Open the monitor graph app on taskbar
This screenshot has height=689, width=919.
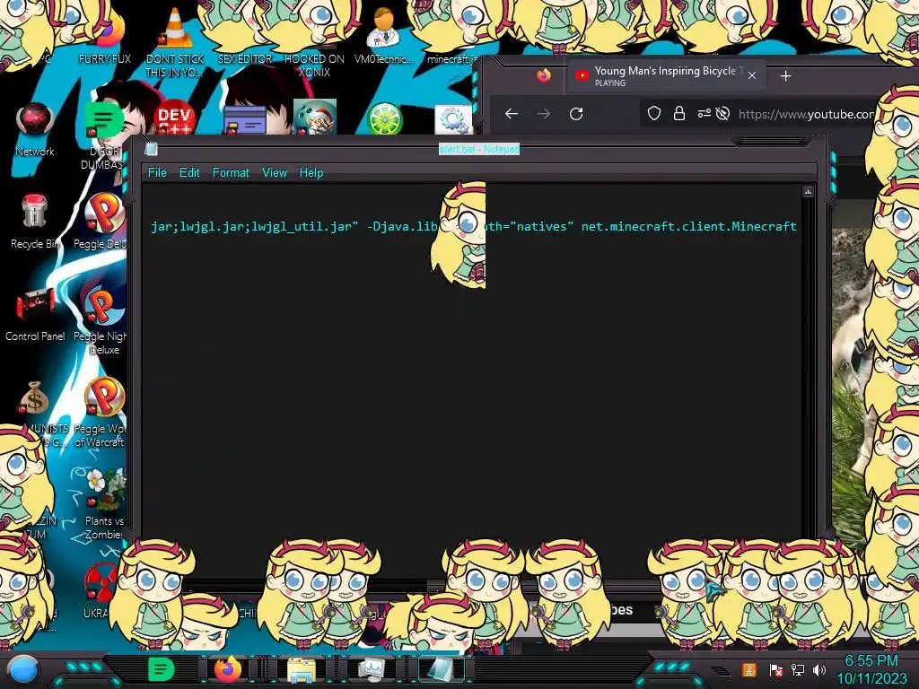(x=372, y=669)
